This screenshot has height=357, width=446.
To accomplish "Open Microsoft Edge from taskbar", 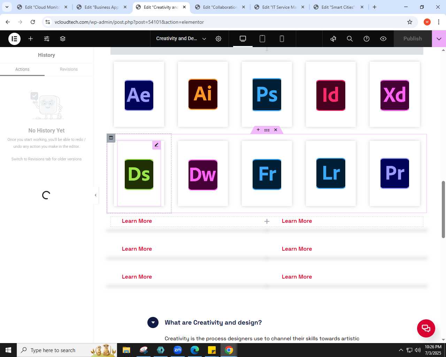I will (195, 350).
